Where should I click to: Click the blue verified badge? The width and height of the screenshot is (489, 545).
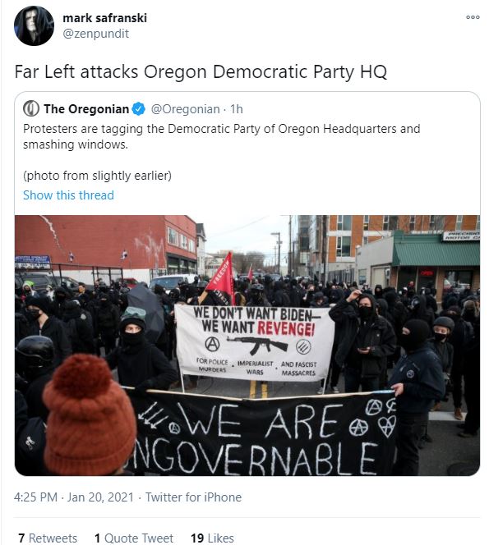tap(139, 109)
